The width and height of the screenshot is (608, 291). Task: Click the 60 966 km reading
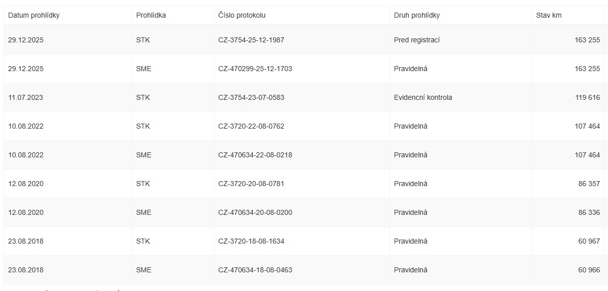tap(589, 270)
